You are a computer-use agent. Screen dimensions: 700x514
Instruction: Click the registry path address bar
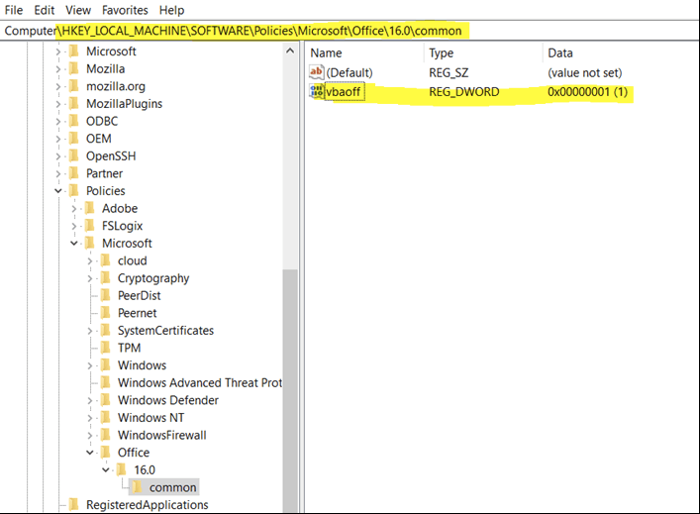pos(350,31)
